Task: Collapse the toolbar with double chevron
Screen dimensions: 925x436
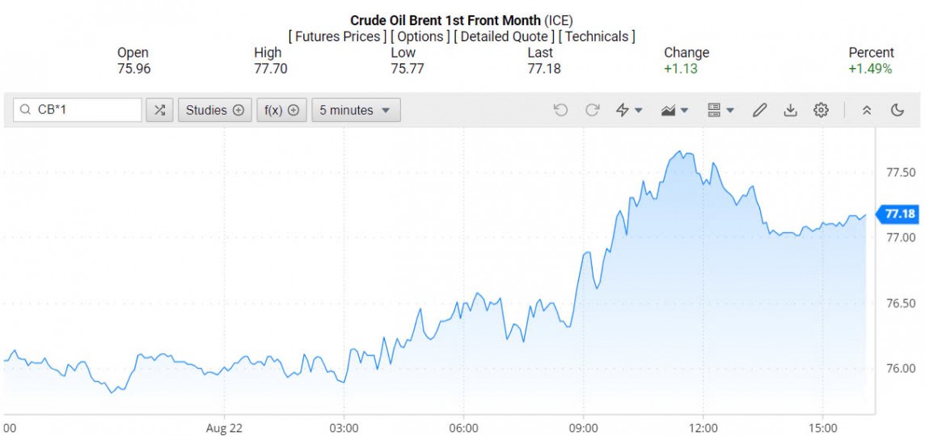Action: click(x=867, y=110)
